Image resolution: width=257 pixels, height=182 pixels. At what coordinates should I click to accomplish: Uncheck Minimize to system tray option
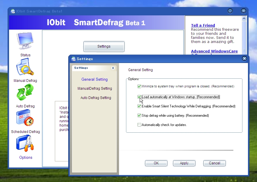point(139,86)
